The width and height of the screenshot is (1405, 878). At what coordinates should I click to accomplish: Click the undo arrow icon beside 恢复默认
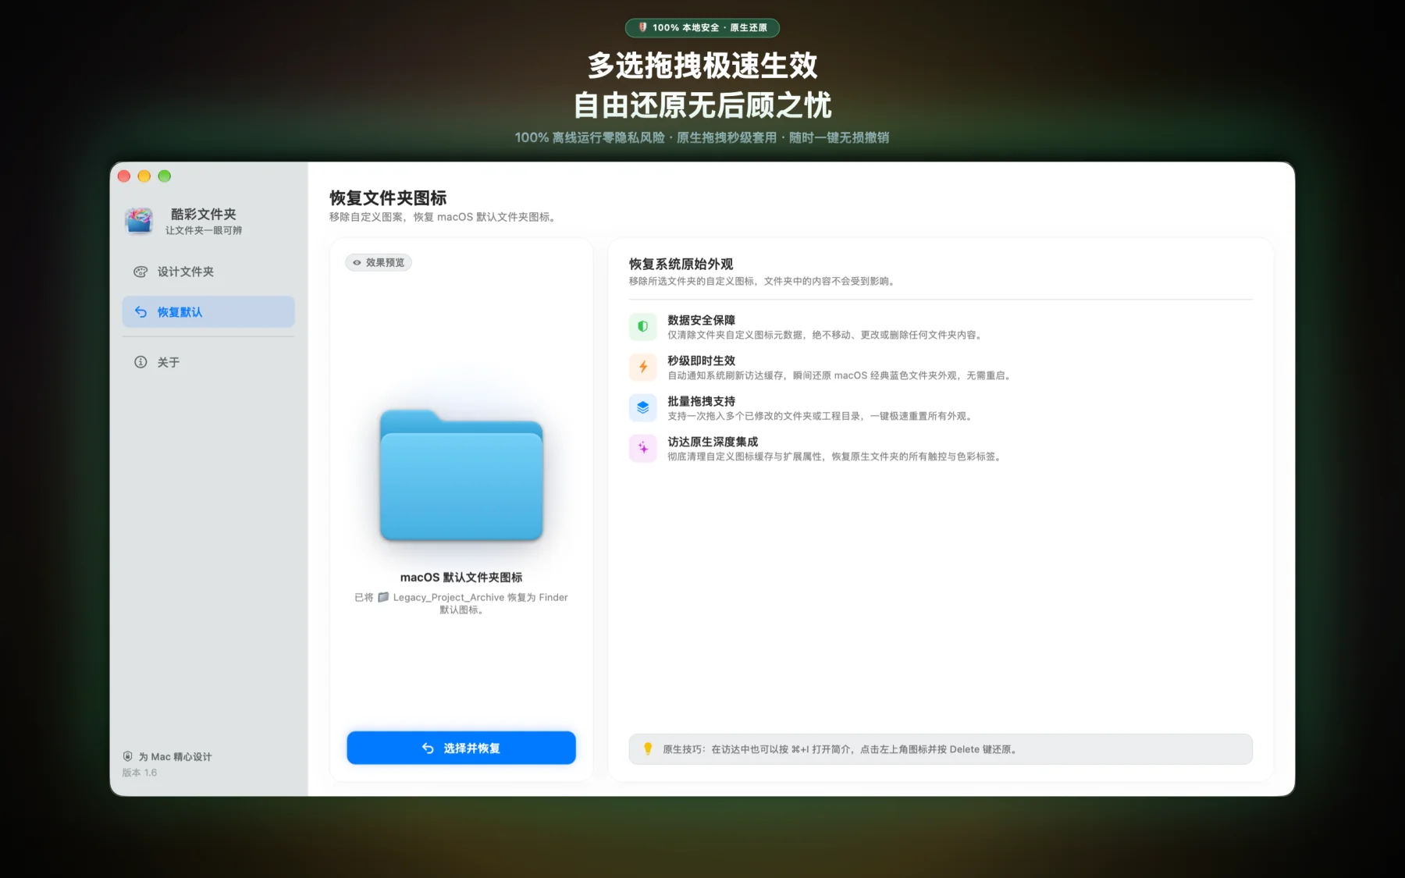click(x=140, y=311)
